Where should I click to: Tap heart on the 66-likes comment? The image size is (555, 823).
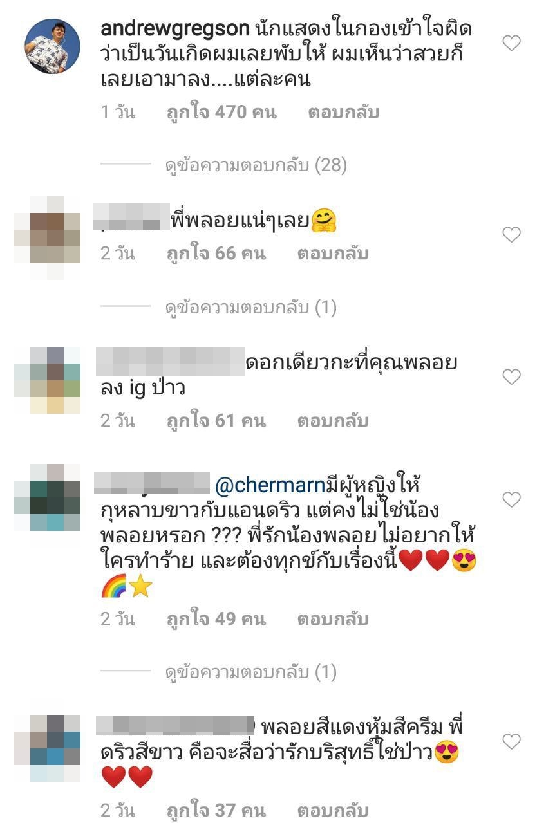tap(511, 235)
